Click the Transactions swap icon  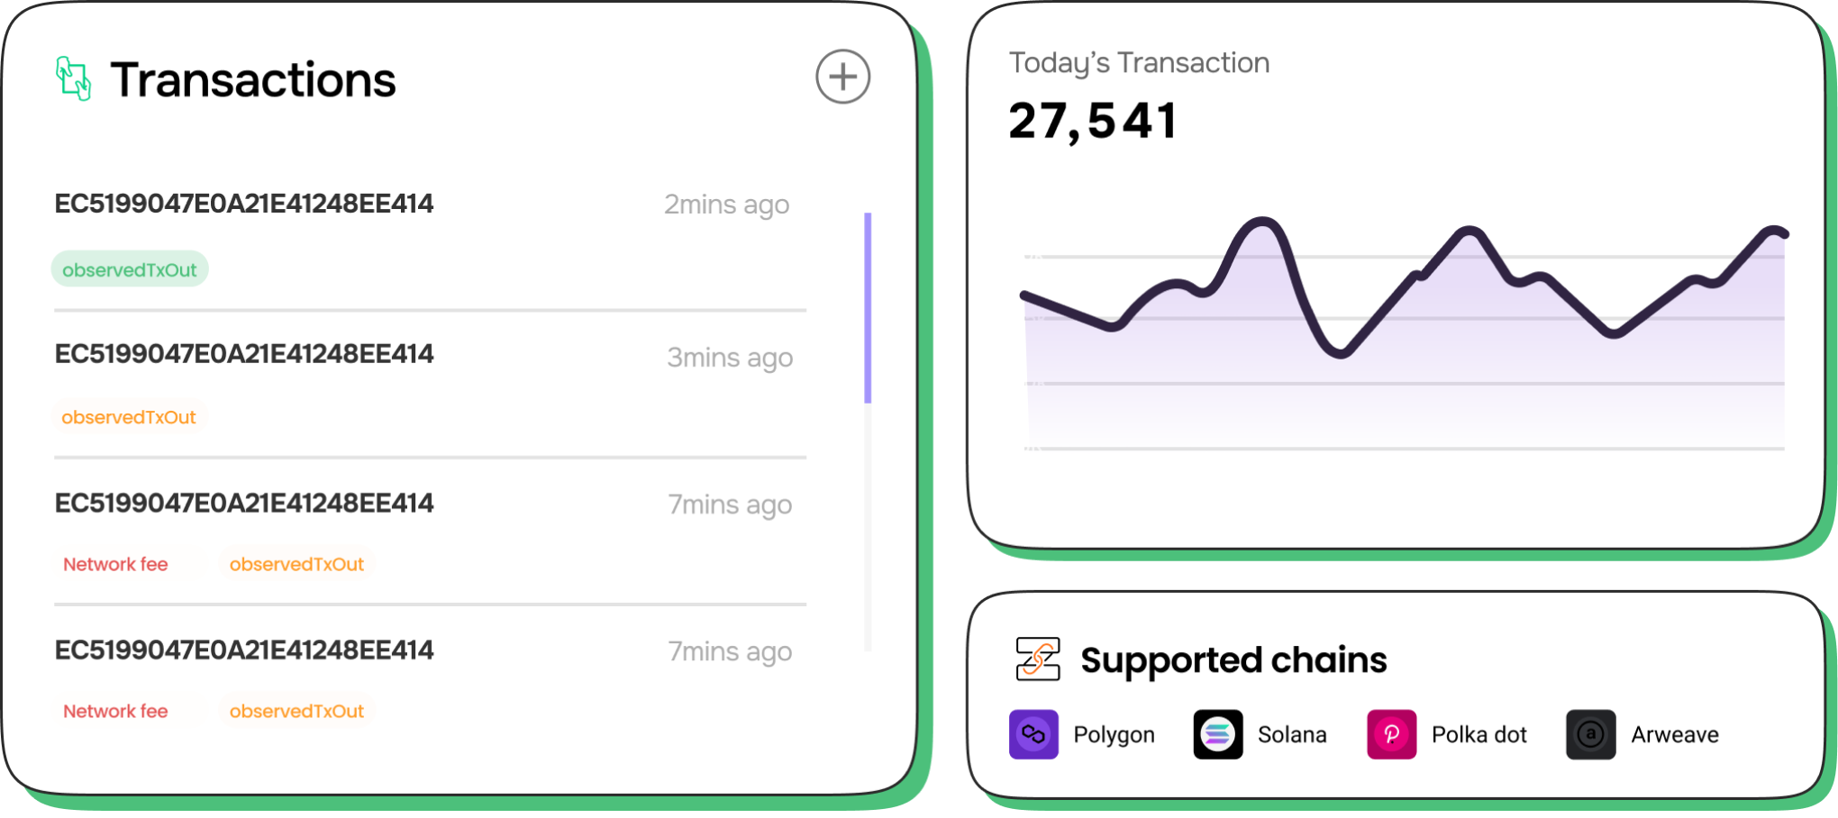click(x=73, y=78)
